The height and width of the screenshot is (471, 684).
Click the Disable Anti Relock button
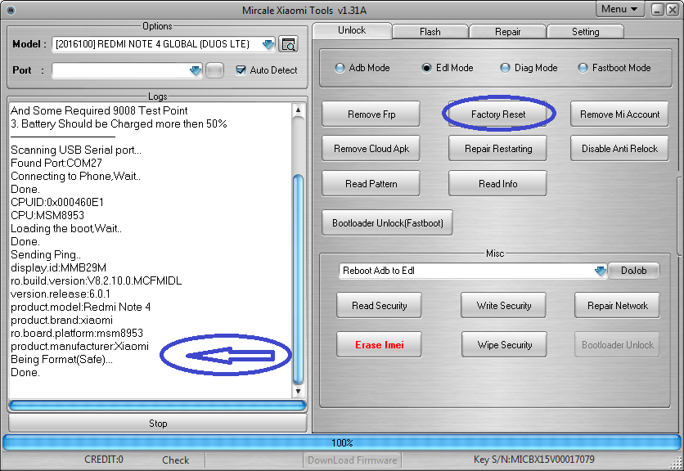coord(619,149)
